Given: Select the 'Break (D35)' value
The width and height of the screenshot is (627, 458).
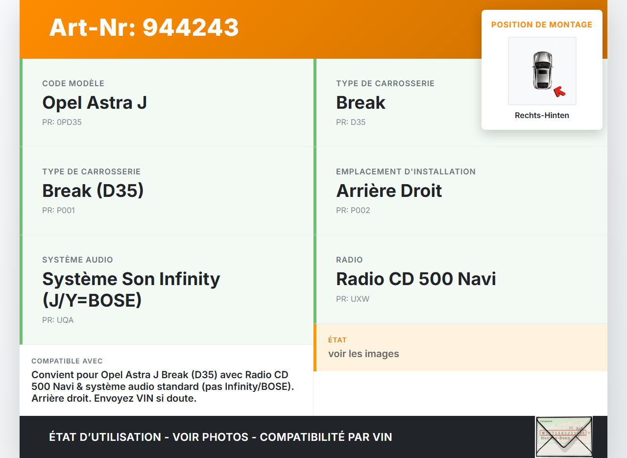Looking at the screenshot, I should point(93,191).
